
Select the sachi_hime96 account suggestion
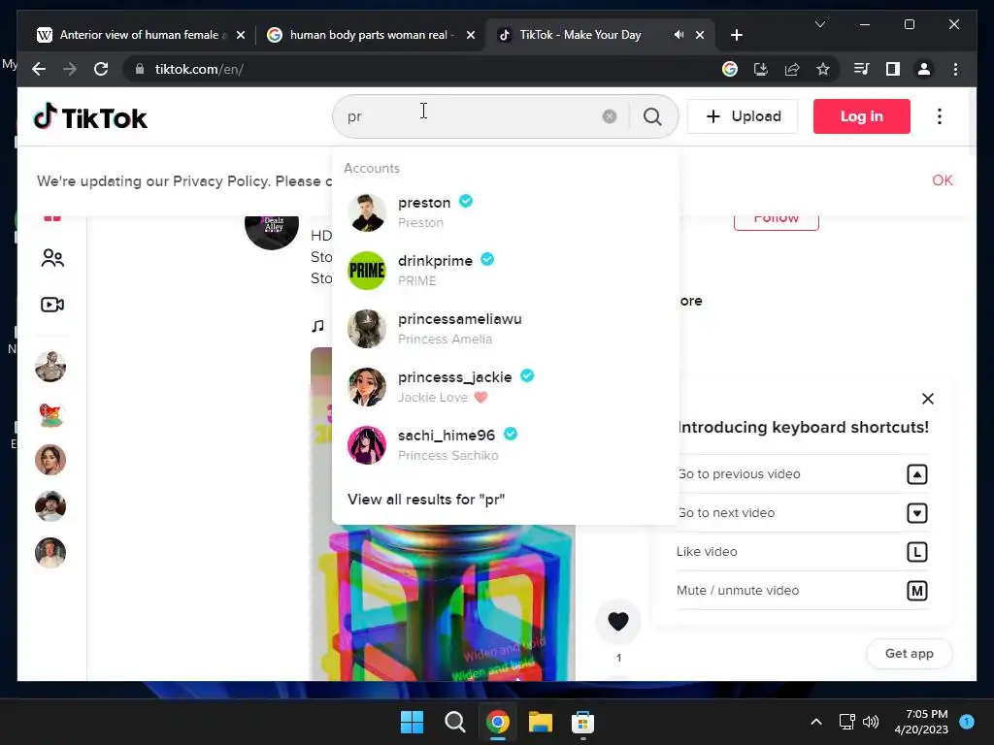click(x=505, y=445)
